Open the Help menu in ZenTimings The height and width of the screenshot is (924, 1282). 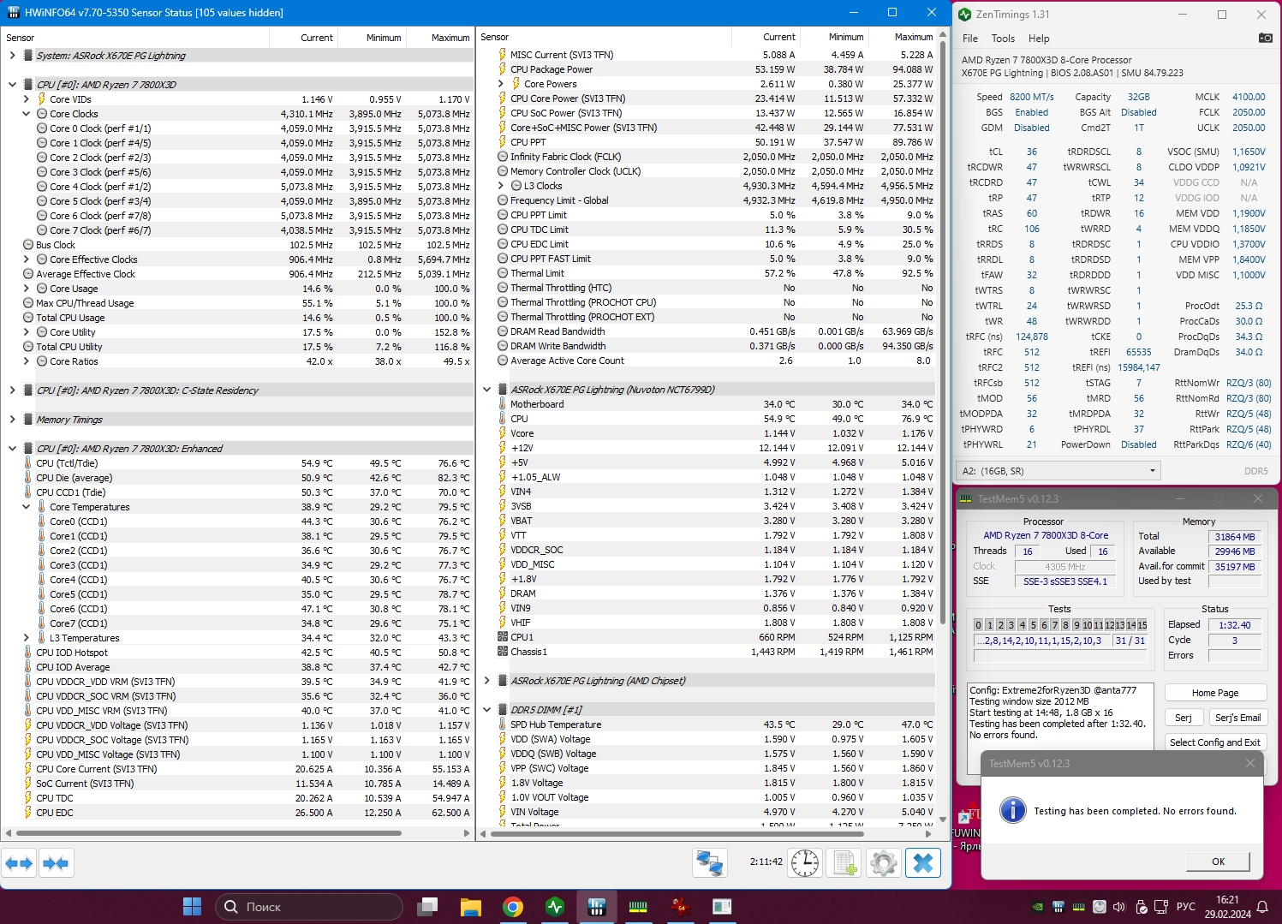coord(1039,39)
